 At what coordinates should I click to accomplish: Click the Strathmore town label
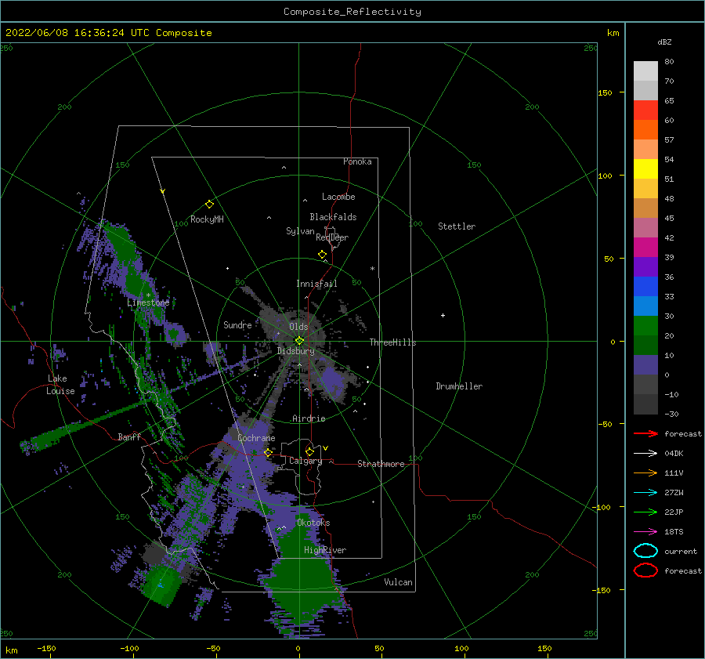[x=381, y=464]
